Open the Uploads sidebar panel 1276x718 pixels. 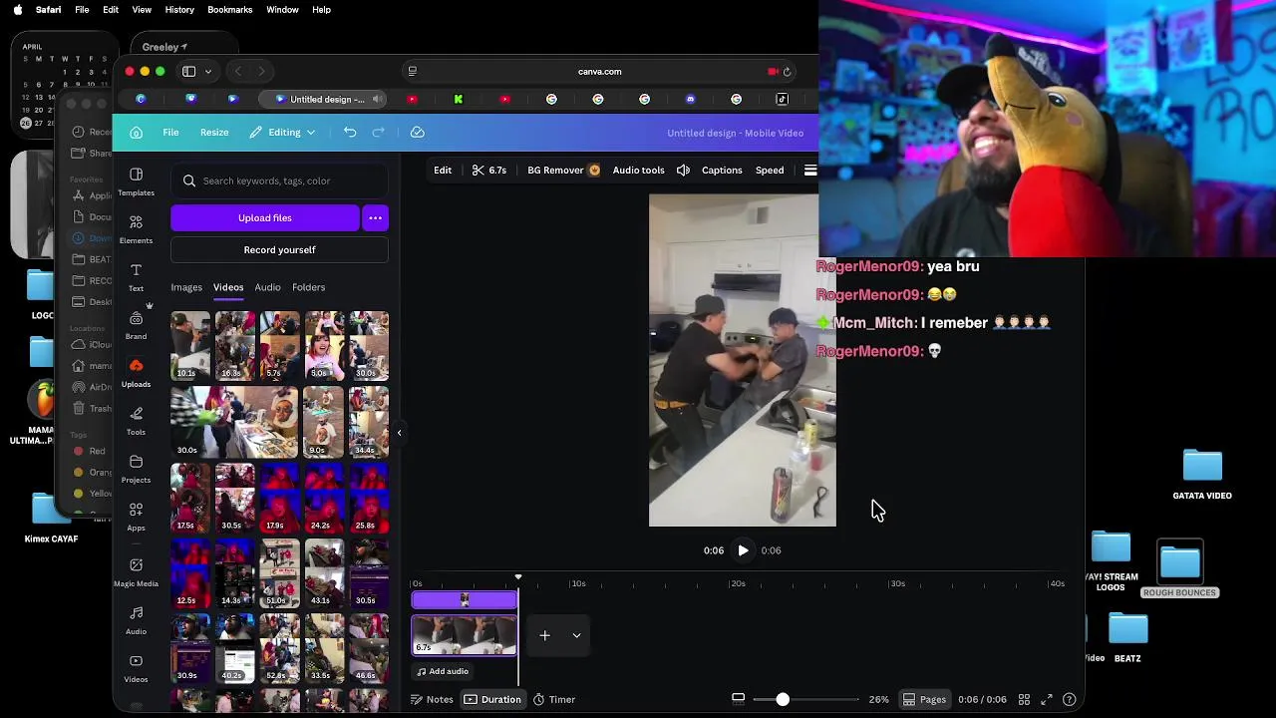(x=136, y=373)
